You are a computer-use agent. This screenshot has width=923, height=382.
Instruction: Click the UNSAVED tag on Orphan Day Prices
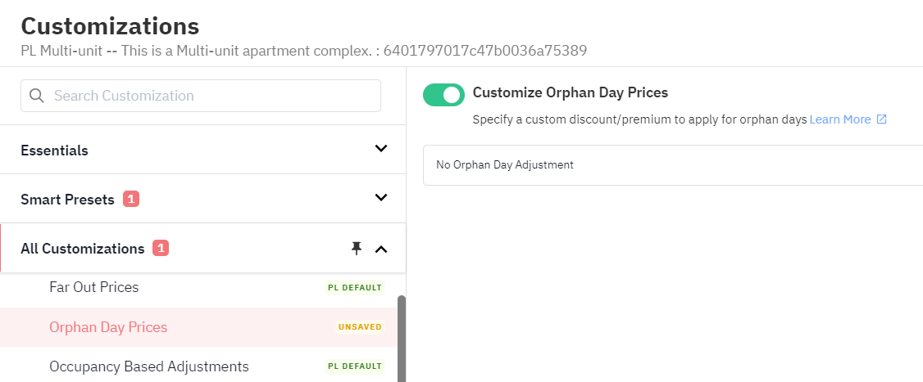[360, 326]
